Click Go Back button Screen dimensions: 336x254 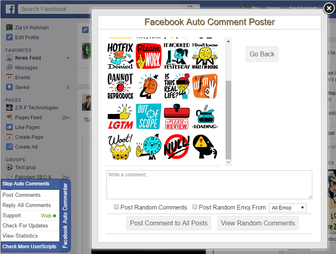tap(262, 54)
